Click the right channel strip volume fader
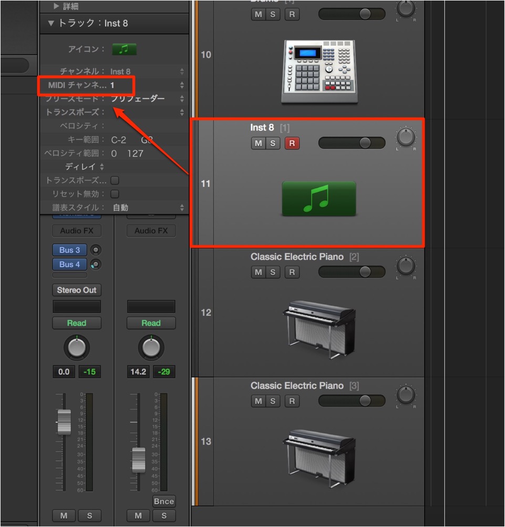Viewport: 505px width, 527px height. coord(139,460)
